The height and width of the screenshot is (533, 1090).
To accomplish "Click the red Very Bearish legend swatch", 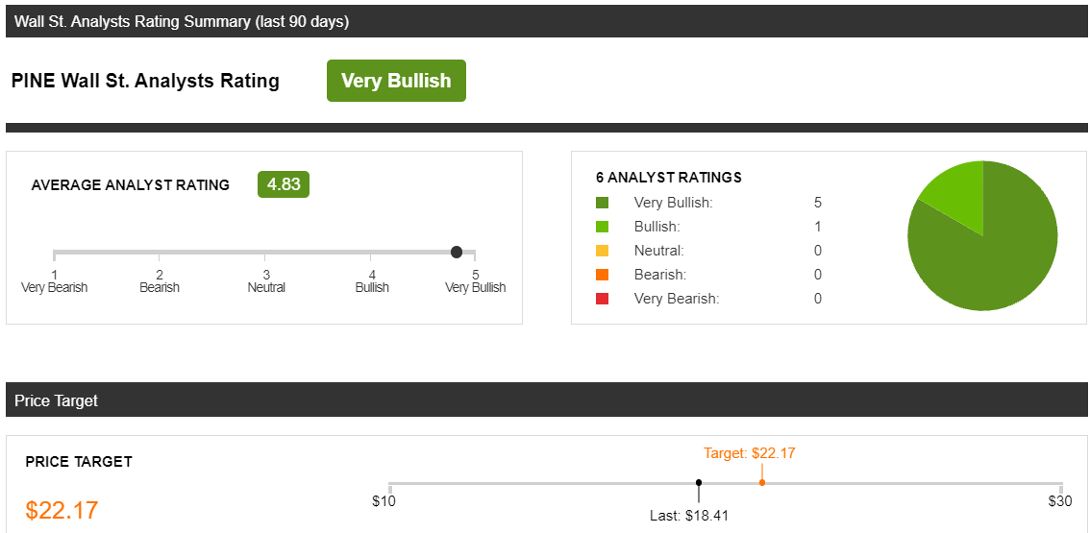I will click(x=603, y=299).
